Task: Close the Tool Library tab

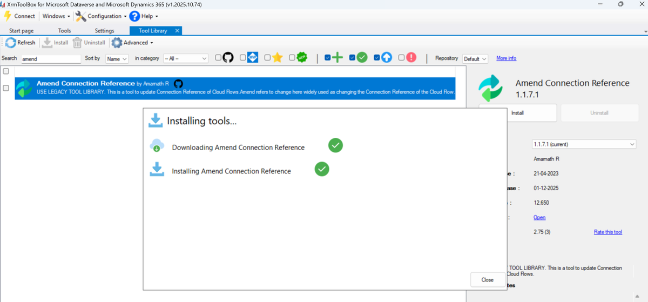Action: click(x=177, y=31)
